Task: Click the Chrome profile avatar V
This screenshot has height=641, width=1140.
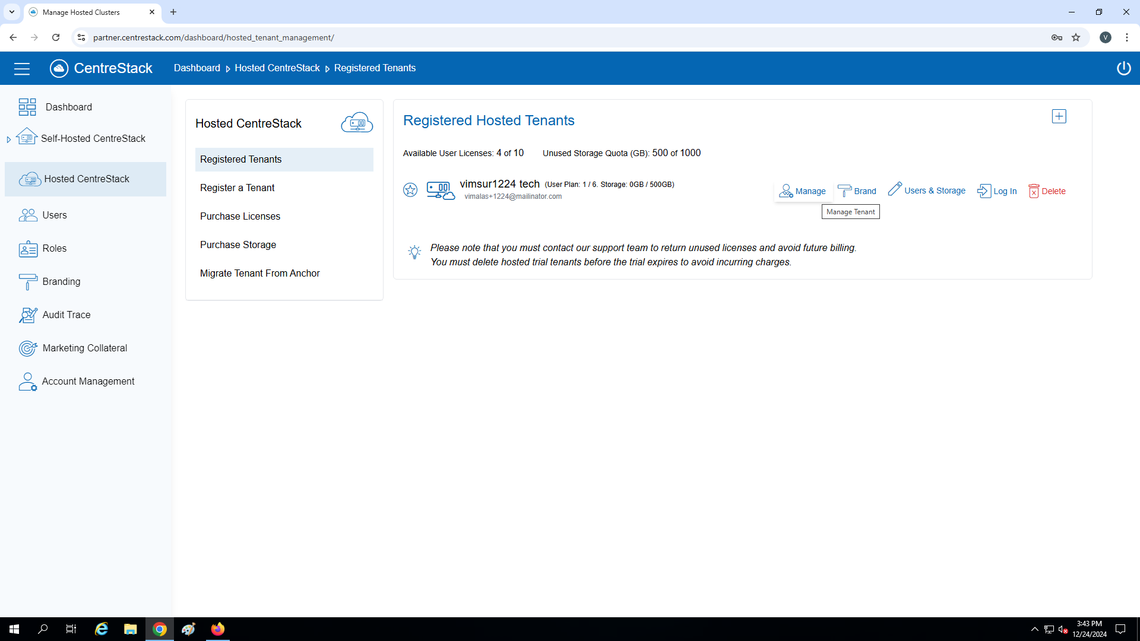Action: [x=1105, y=37]
